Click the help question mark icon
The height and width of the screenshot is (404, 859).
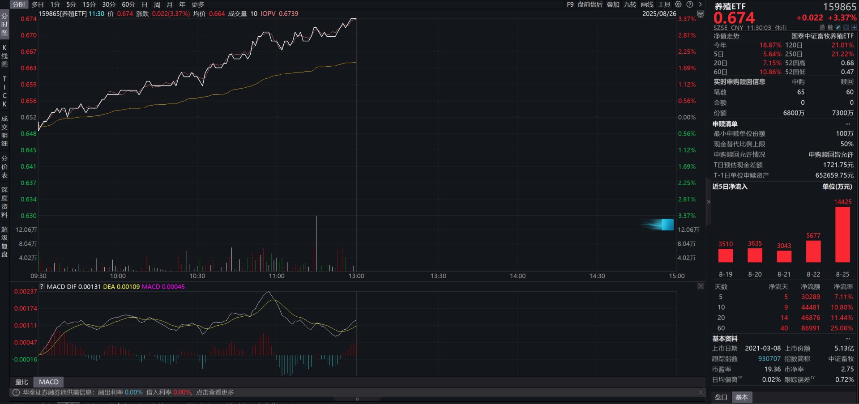click(x=690, y=4)
